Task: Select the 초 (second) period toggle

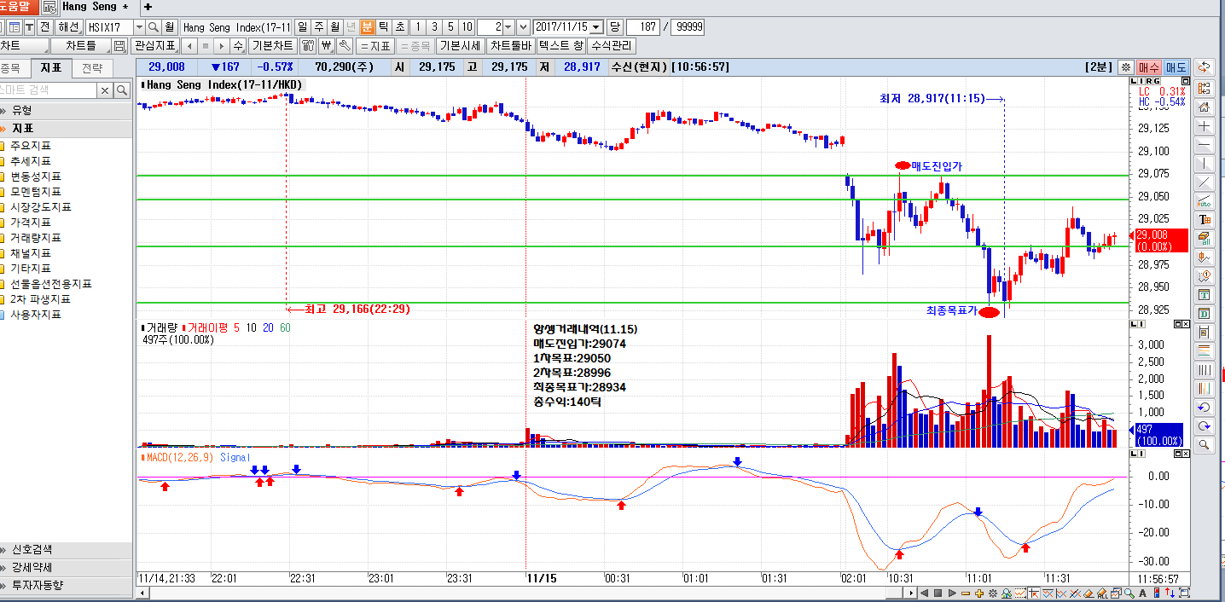Action: [400, 27]
